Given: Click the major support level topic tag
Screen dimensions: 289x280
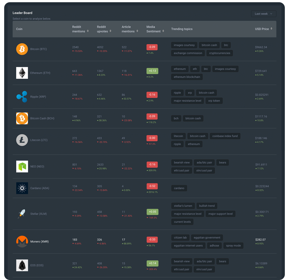Looking at the screenshot, I should [220, 214].
